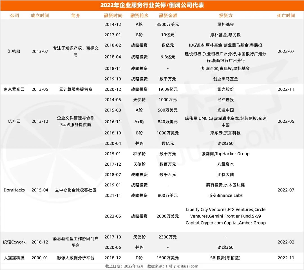Click the investors '张剑南,TopHacker Group'
Viewport: 304px width, 270px height.
[x=225, y=154]
